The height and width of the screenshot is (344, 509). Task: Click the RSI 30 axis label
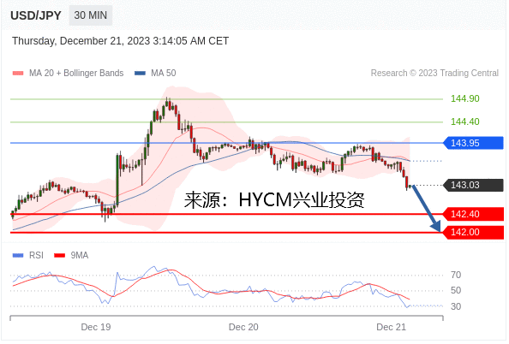[456, 306]
